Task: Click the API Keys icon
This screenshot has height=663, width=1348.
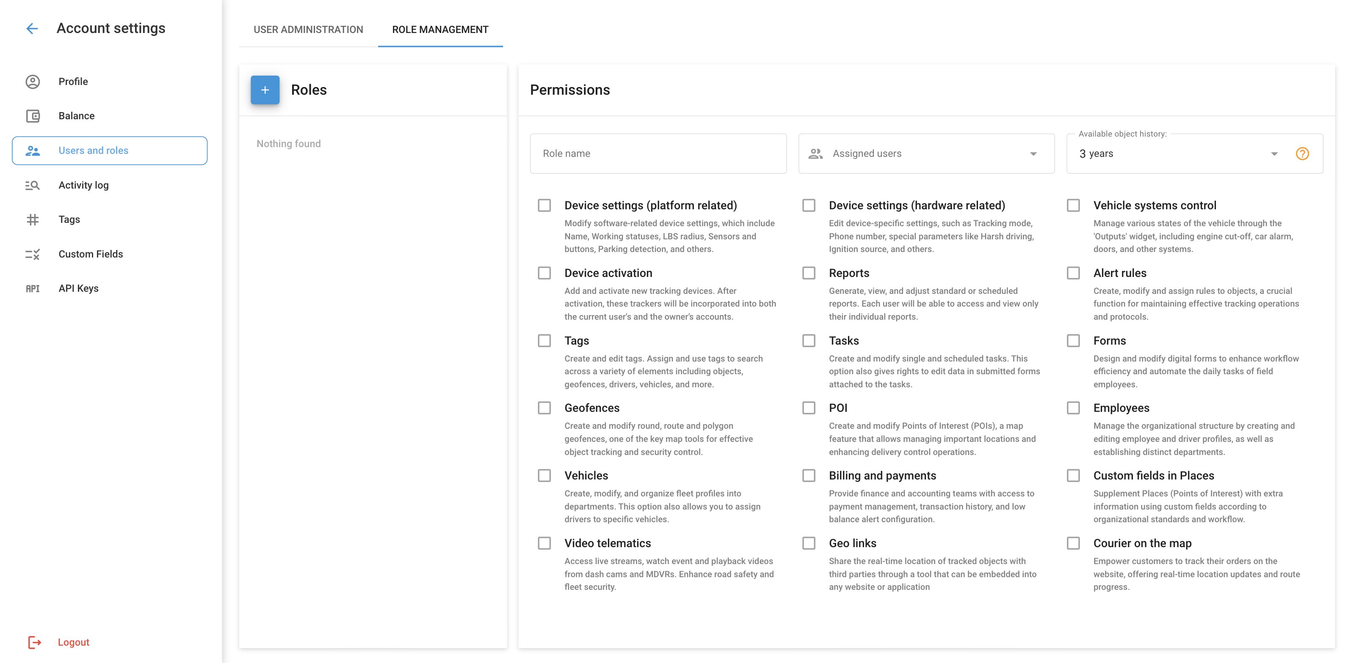Action: tap(33, 288)
